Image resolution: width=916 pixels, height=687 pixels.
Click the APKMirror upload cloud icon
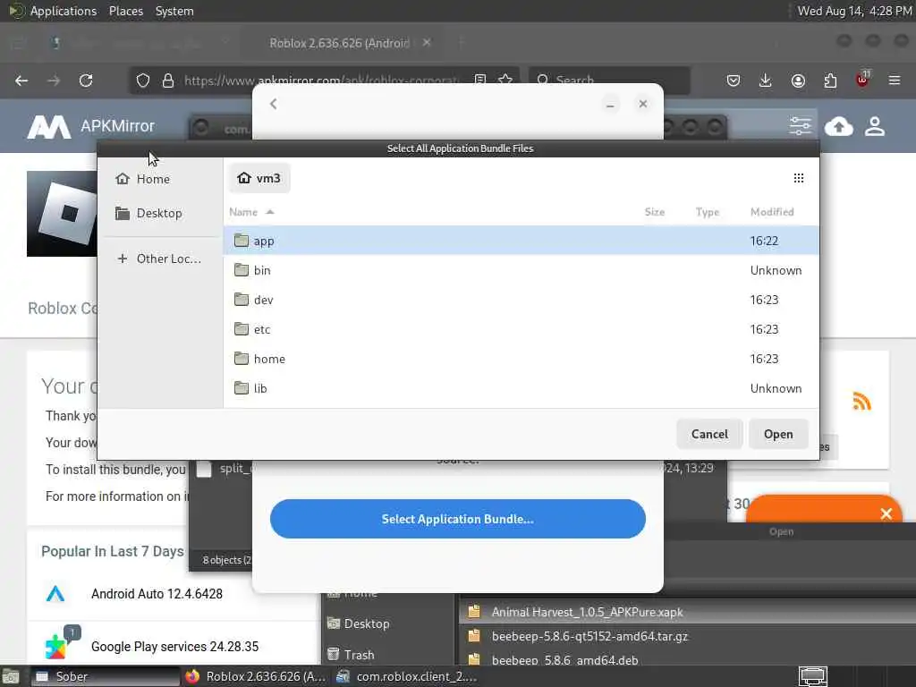point(839,125)
